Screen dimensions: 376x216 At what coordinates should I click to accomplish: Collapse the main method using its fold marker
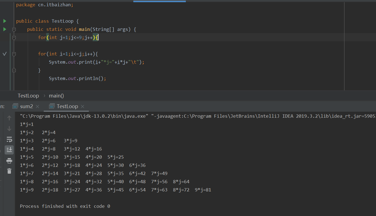click(14, 29)
